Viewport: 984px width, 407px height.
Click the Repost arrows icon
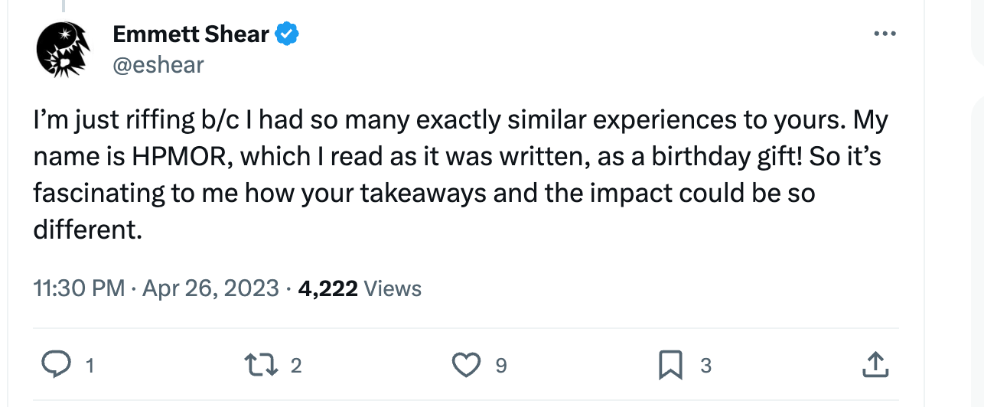(262, 366)
